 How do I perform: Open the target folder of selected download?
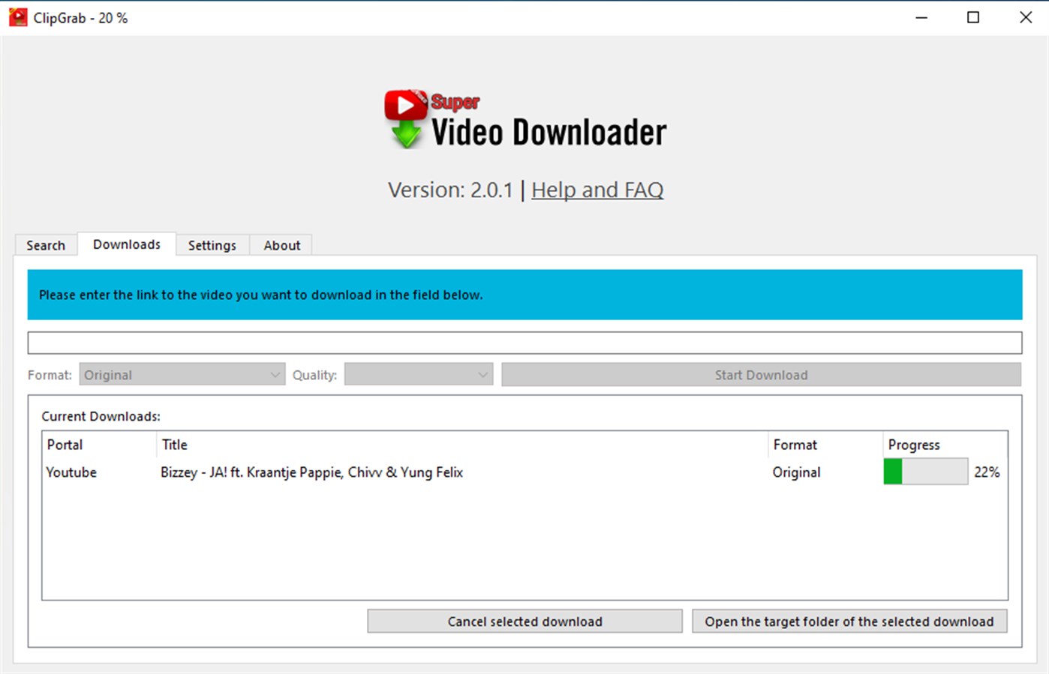[x=849, y=622]
